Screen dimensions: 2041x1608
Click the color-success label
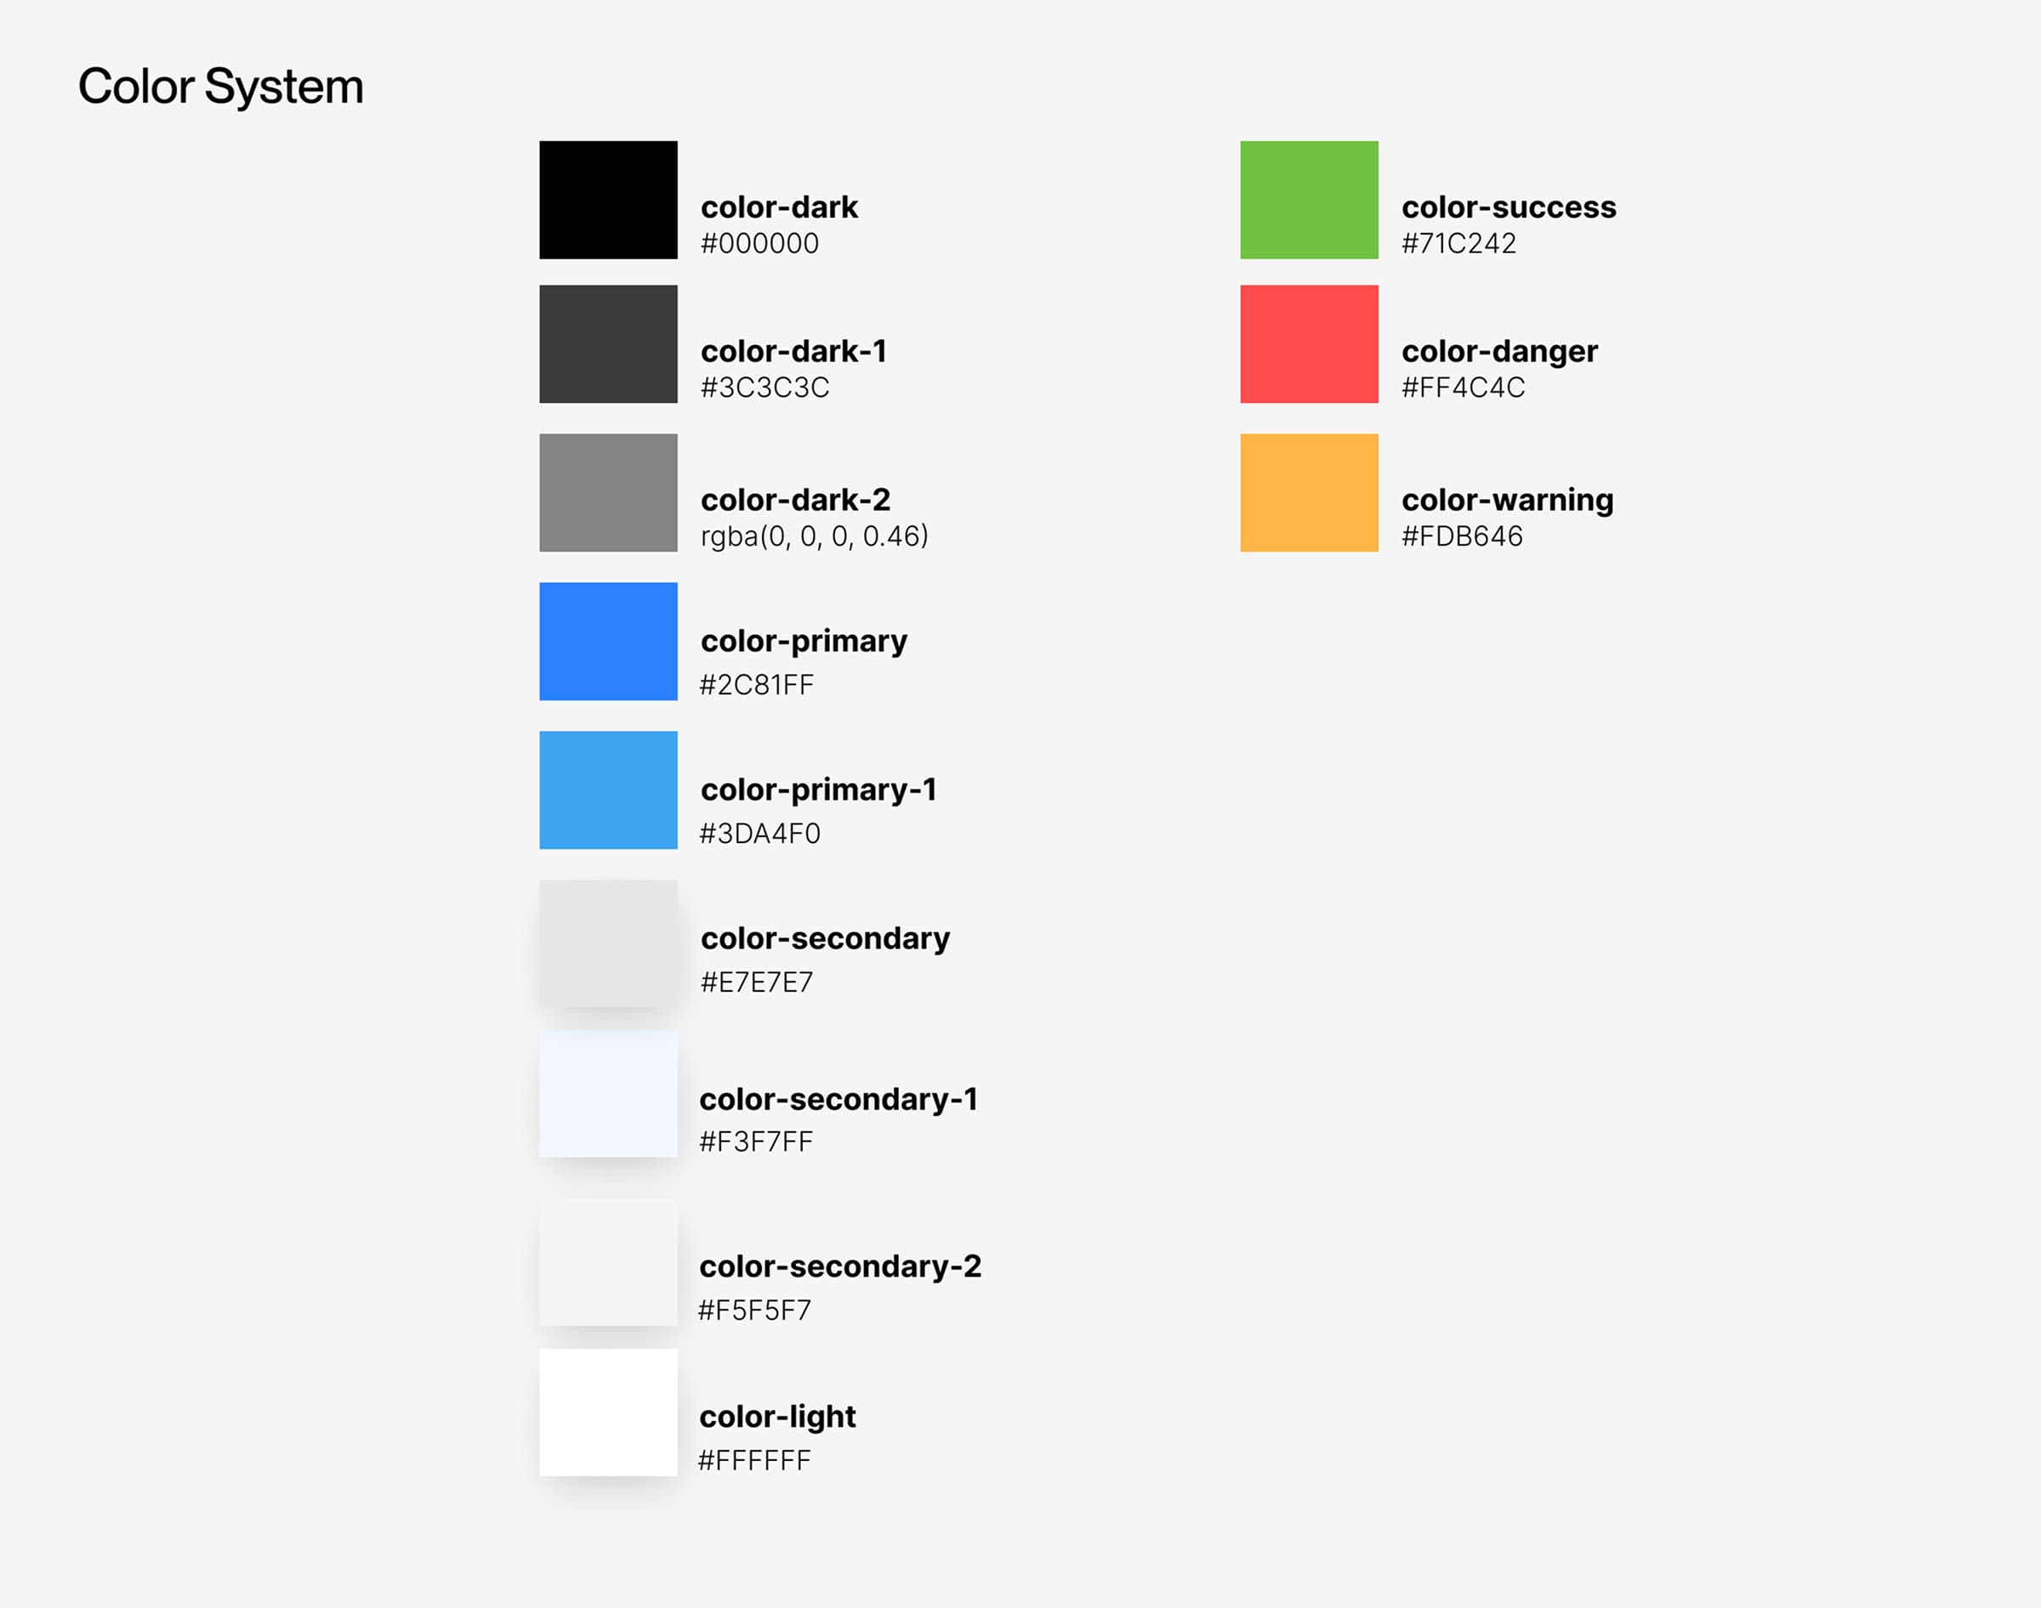click(x=1508, y=207)
